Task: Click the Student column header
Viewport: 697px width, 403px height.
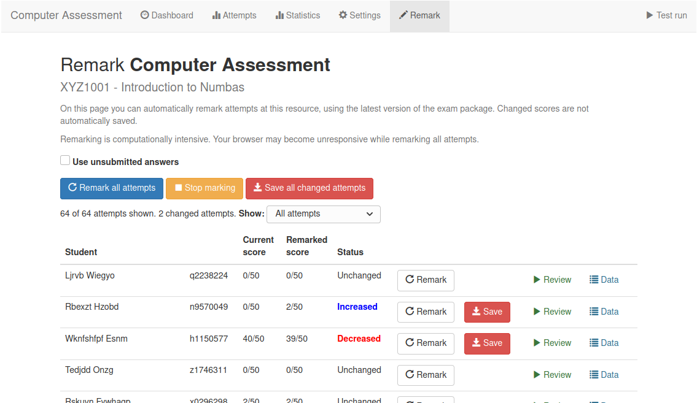Action: pyautogui.click(x=81, y=253)
